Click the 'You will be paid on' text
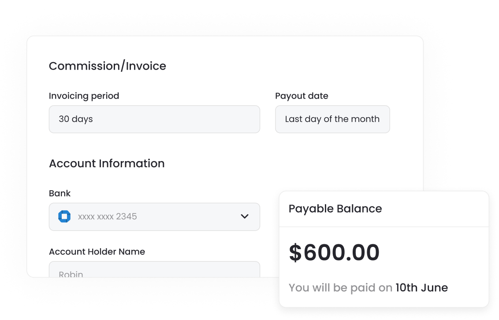The height and width of the screenshot is (320, 499). (340, 288)
